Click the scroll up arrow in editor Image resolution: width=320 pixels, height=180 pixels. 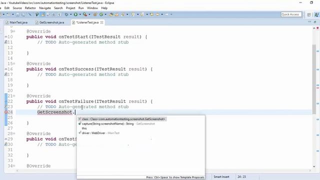coord(314,28)
